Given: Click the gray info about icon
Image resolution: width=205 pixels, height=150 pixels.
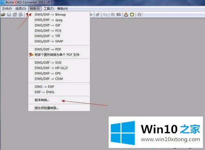Looking at the screenshot, I should tap(139, 15).
